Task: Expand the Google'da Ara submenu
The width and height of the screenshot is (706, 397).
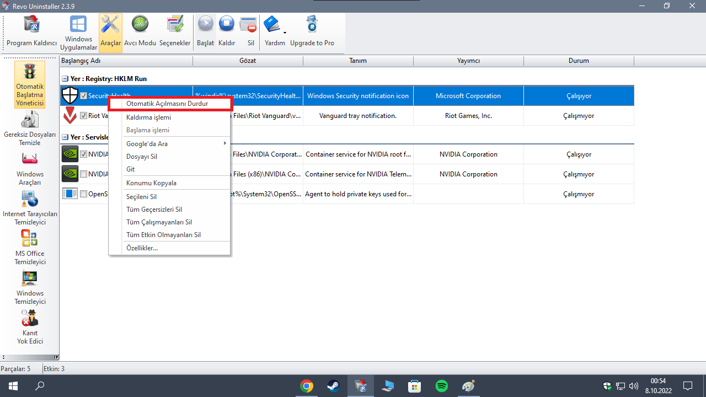Action: pos(169,143)
